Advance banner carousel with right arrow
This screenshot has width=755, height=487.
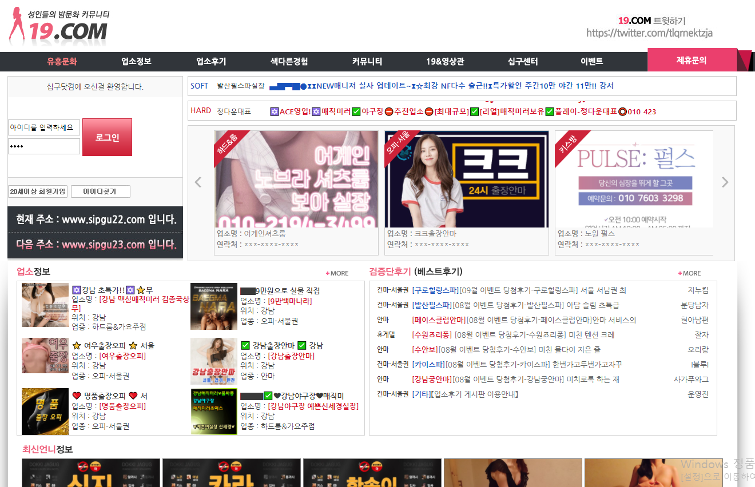point(725,182)
